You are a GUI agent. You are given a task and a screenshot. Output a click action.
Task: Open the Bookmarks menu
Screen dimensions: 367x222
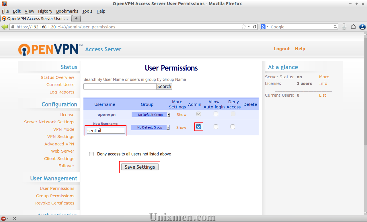point(67,11)
